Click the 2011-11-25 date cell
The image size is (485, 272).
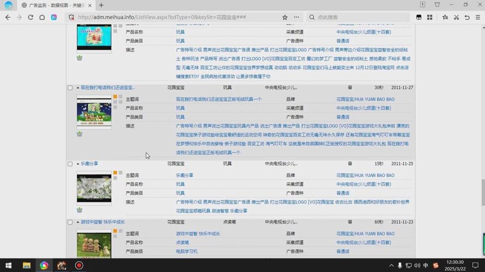pos(402,164)
